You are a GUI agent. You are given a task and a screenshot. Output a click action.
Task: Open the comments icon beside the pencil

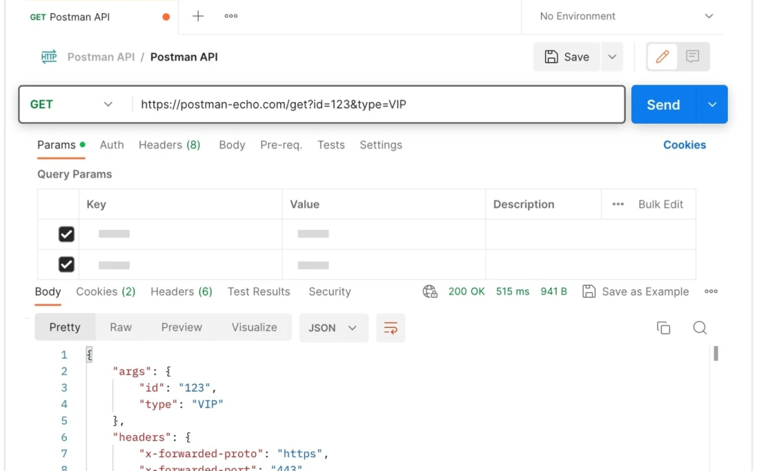point(692,57)
